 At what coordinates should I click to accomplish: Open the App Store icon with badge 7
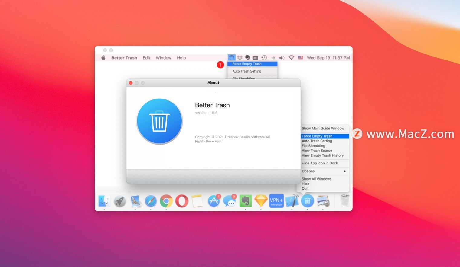point(214,201)
